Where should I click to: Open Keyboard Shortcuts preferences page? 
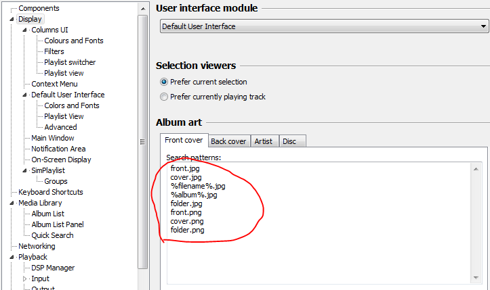click(52, 192)
